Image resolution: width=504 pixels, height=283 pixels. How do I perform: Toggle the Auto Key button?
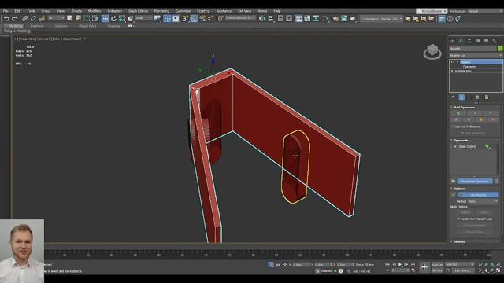[x=437, y=264]
